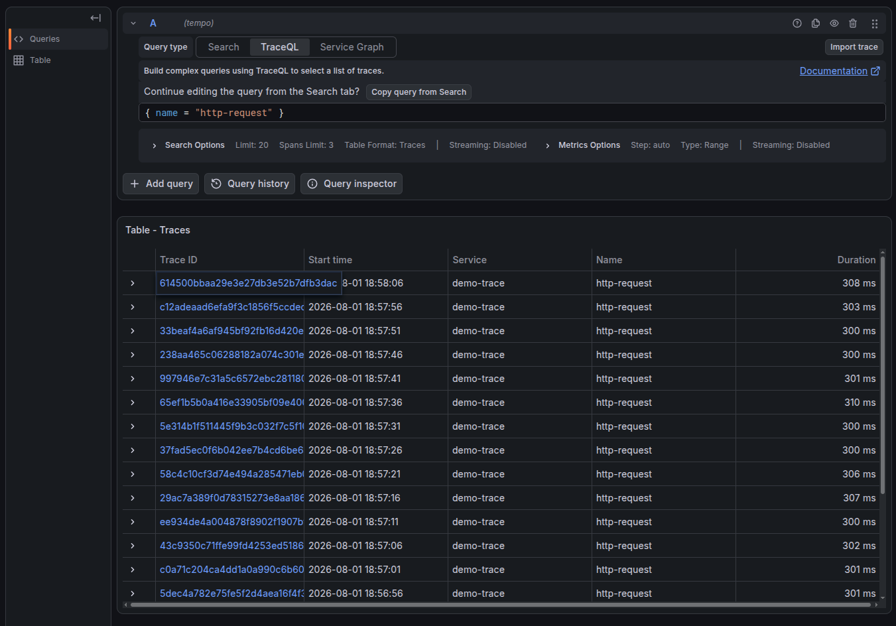Select the Search query type
This screenshot has height=626, width=896.
224,47
